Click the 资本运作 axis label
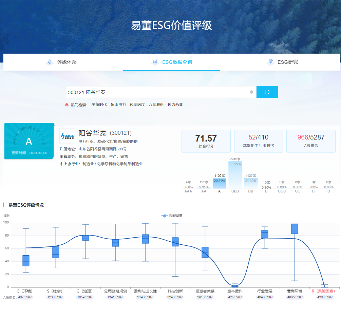Image resolution: width=341 pixels, height=316 pixels. click(235, 291)
